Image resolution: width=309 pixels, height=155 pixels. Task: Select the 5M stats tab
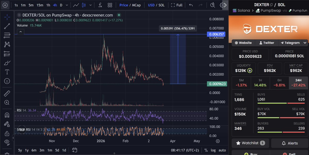click(x=241, y=83)
